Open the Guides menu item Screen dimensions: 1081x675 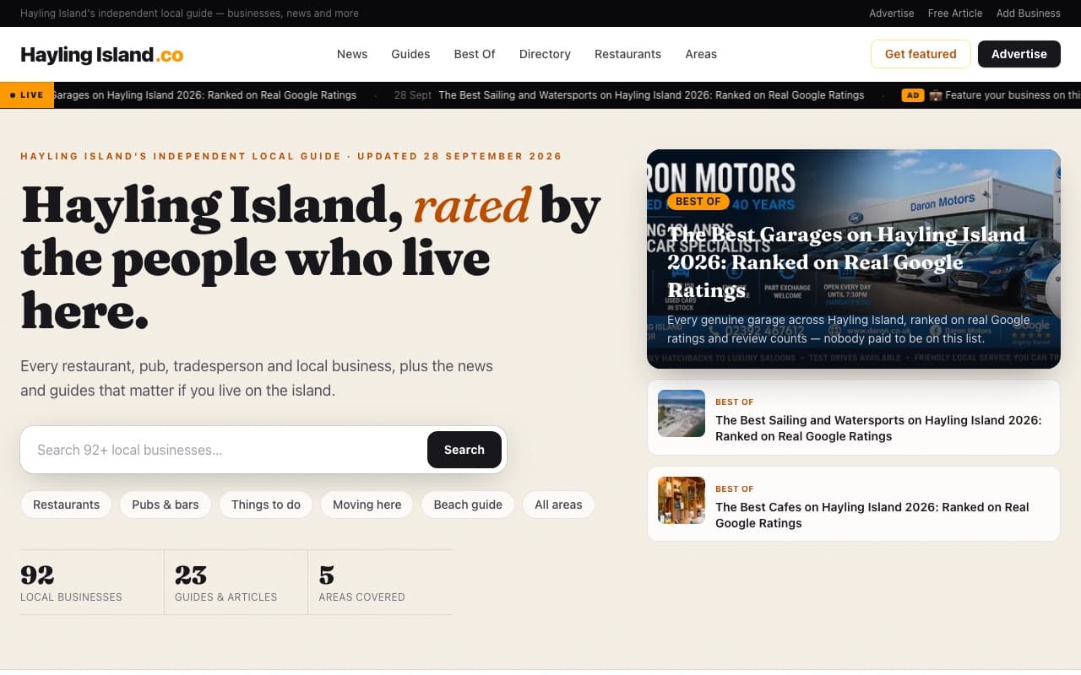tap(410, 54)
